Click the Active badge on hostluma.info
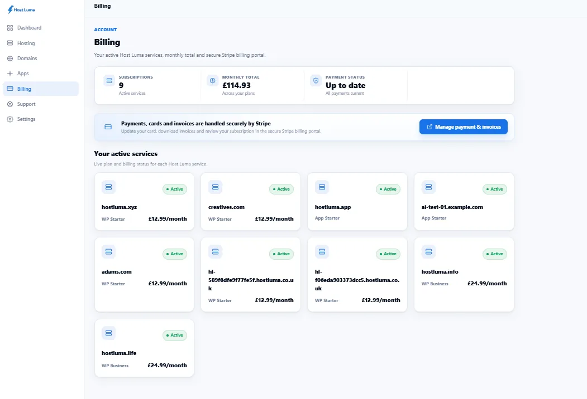 495,254
